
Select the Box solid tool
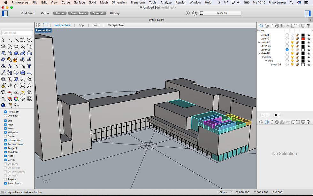[x=16, y=53]
